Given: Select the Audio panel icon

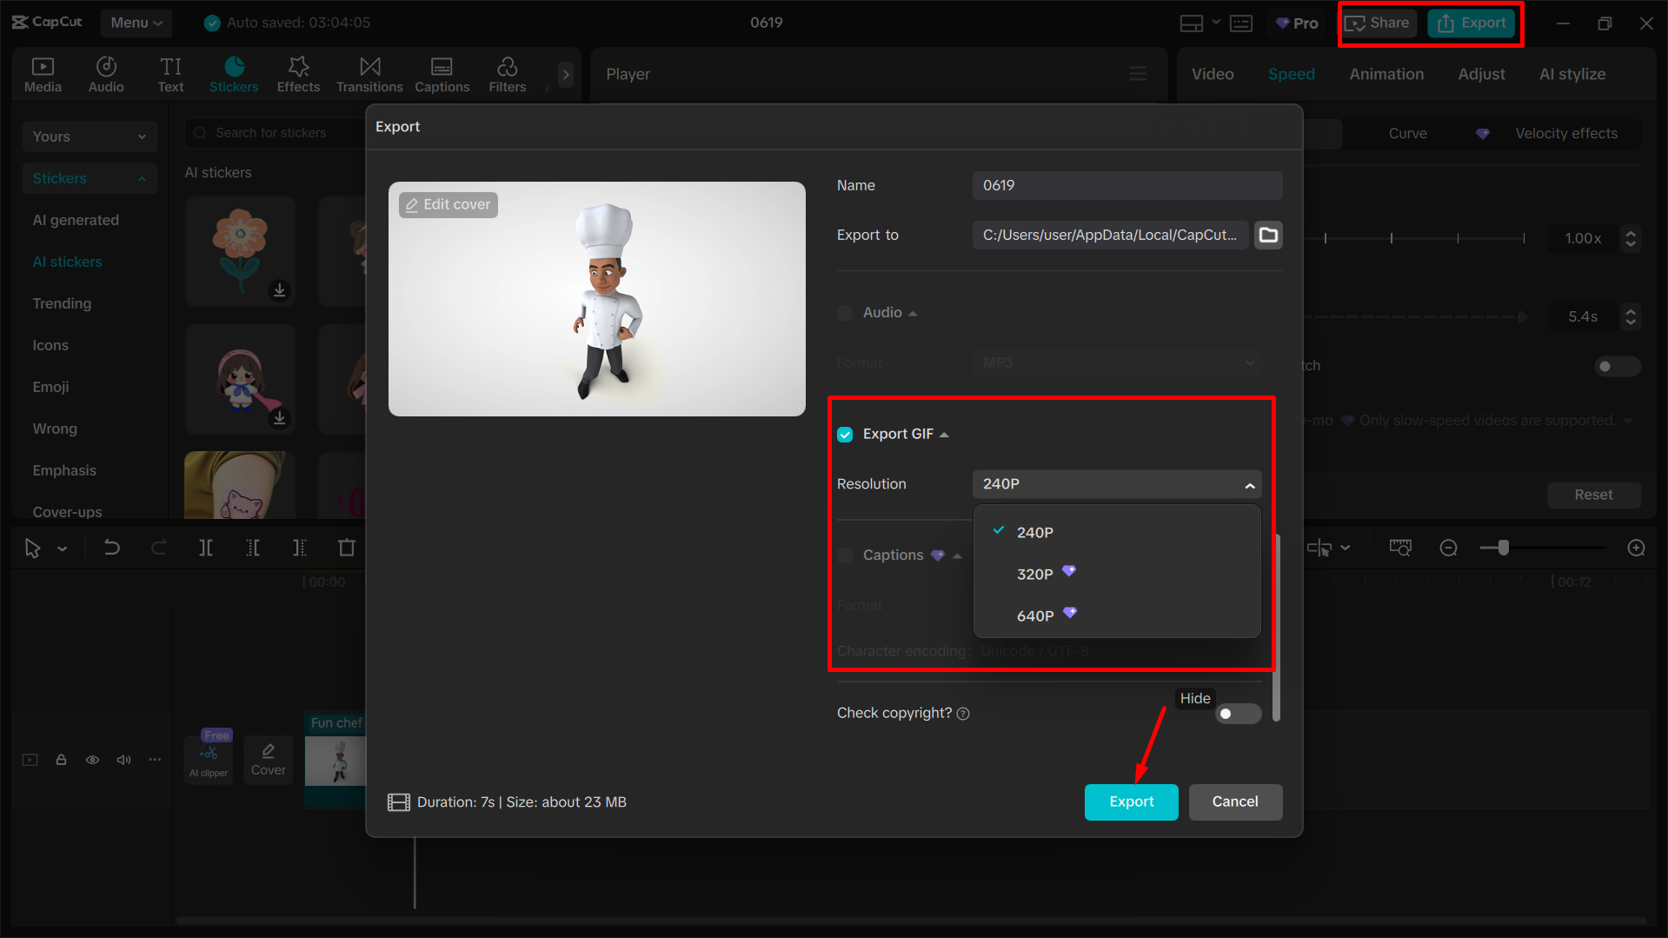Looking at the screenshot, I should [x=105, y=74].
